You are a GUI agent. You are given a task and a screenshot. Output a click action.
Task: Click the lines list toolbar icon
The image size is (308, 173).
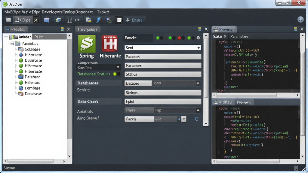pos(119,20)
